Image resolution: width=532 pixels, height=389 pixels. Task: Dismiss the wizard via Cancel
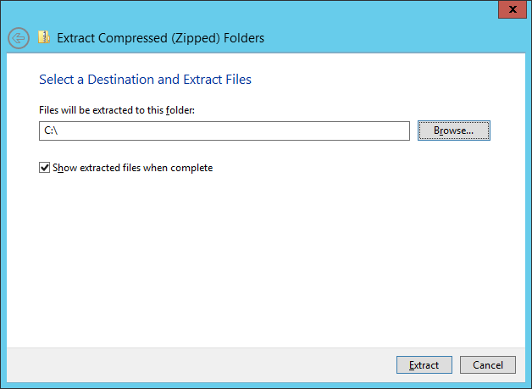tap(488, 365)
